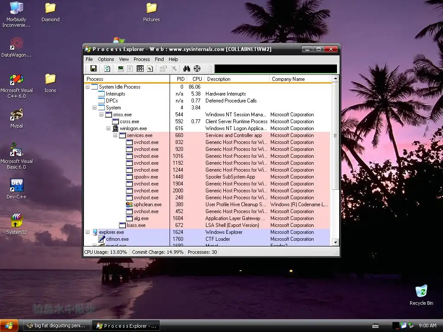The height and width of the screenshot is (332, 443).
Task: Sort by the Company Name column header
Action: click(x=300, y=79)
